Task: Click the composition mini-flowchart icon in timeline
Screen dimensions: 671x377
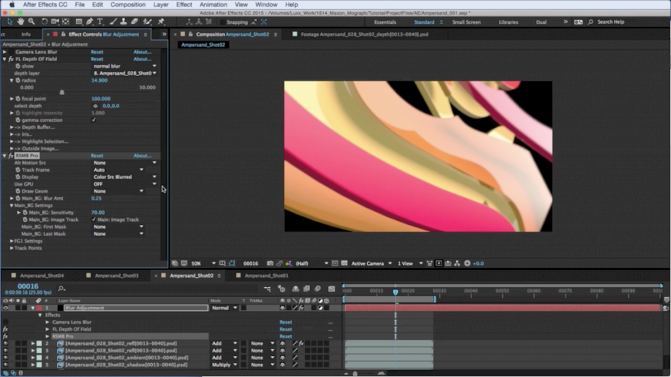Action: (x=267, y=289)
